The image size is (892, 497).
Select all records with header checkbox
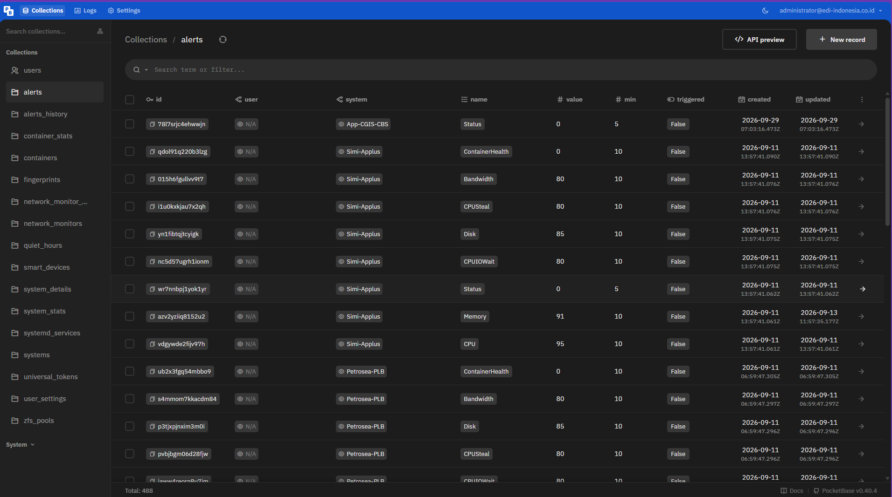coord(130,100)
